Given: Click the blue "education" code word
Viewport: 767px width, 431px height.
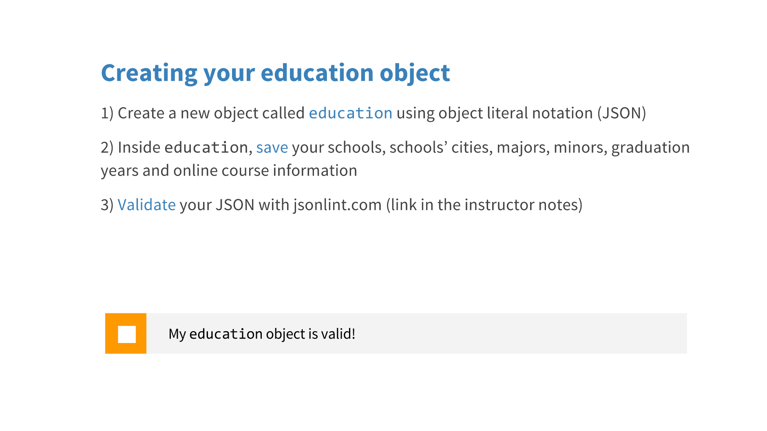Looking at the screenshot, I should [350, 113].
